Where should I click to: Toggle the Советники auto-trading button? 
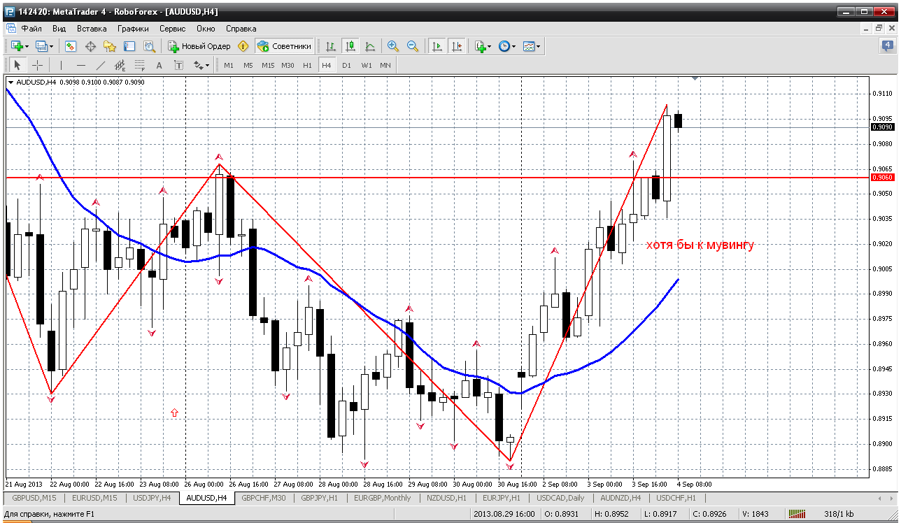(285, 46)
